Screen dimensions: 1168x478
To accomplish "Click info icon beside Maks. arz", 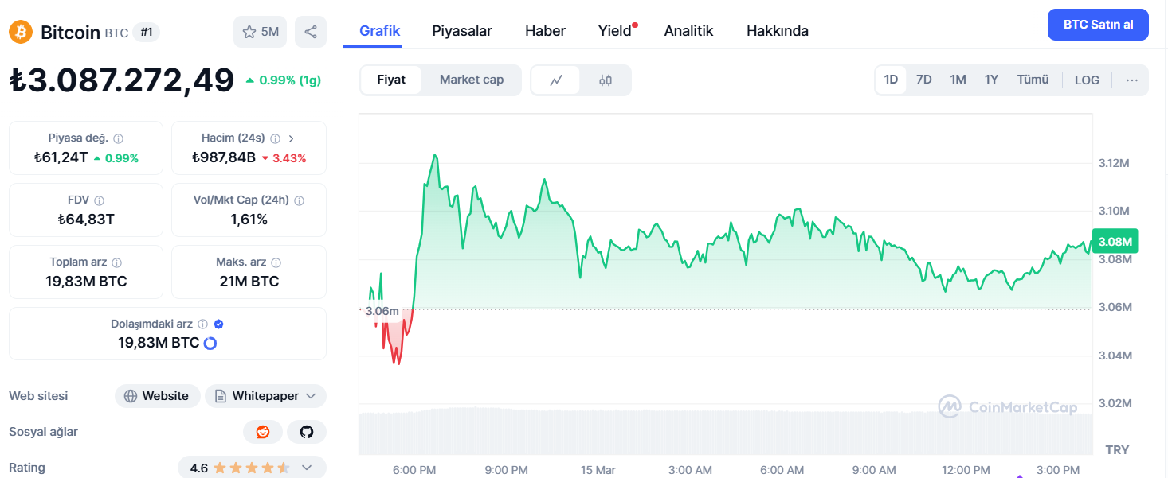I will point(276,262).
